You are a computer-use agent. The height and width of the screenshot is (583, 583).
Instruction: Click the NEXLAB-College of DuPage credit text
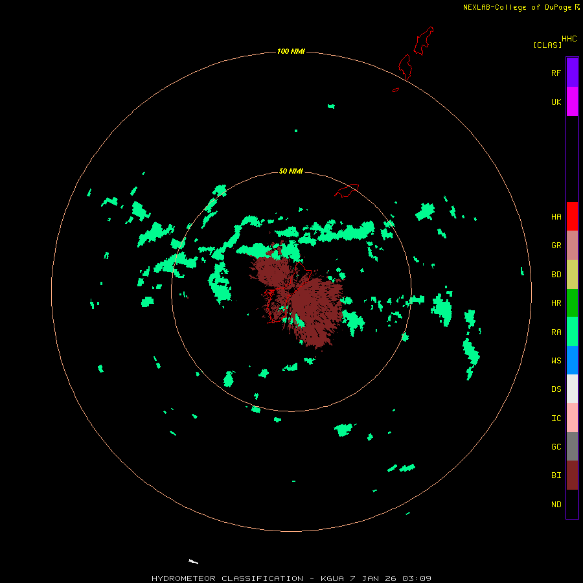coord(517,7)
